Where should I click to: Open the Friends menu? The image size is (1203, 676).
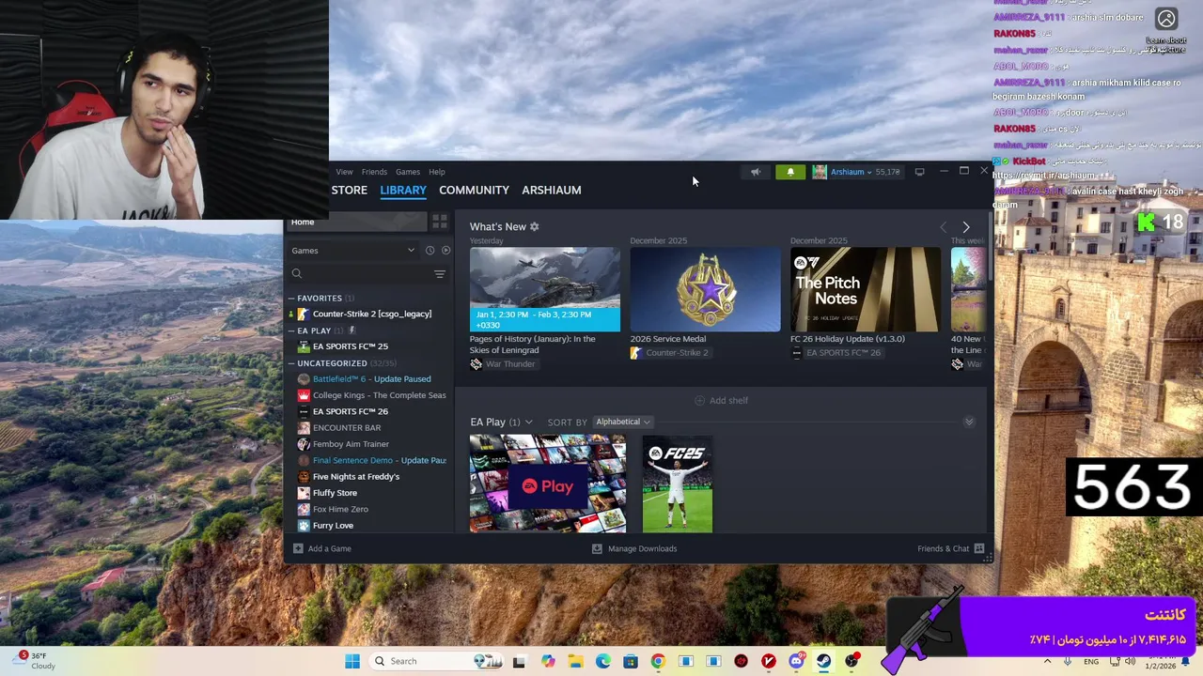click(x=374, y=172)
